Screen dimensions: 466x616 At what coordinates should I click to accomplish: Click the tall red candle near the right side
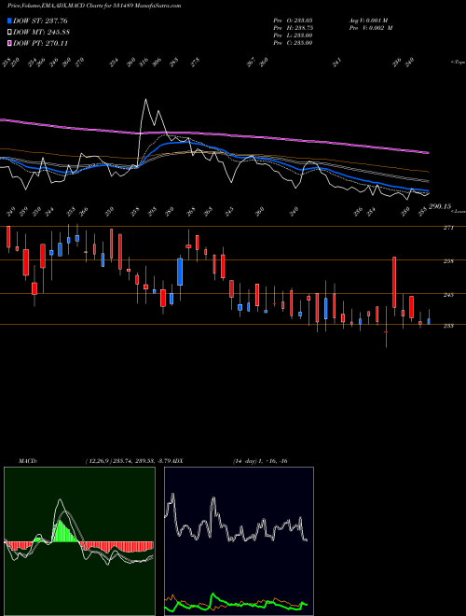pos(394,282)
